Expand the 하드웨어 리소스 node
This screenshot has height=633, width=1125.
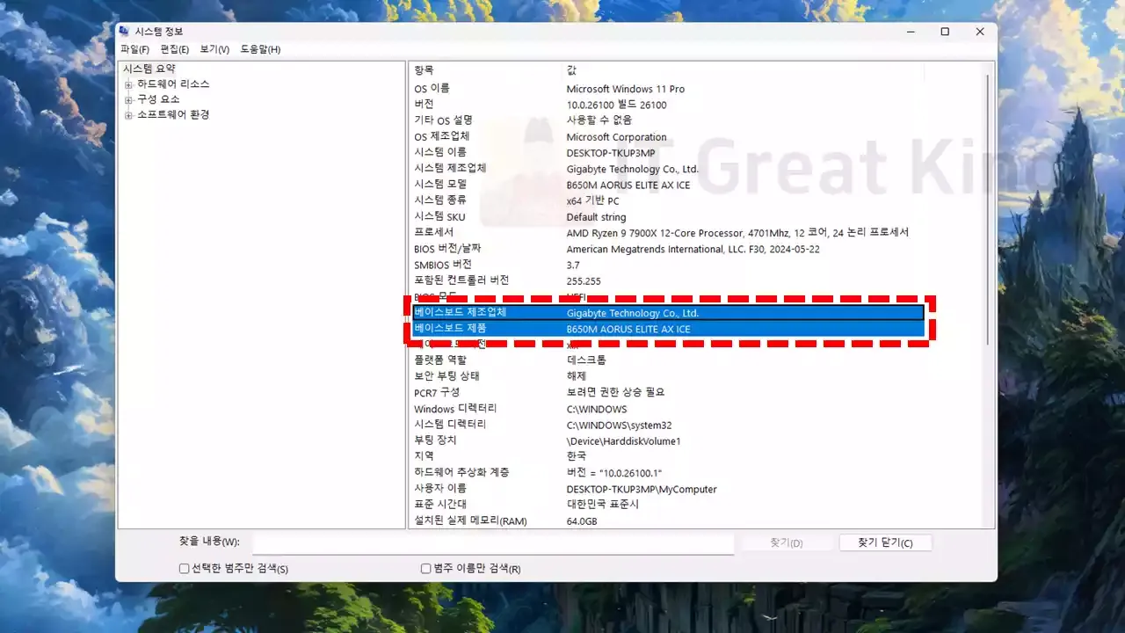click(128, 84)
